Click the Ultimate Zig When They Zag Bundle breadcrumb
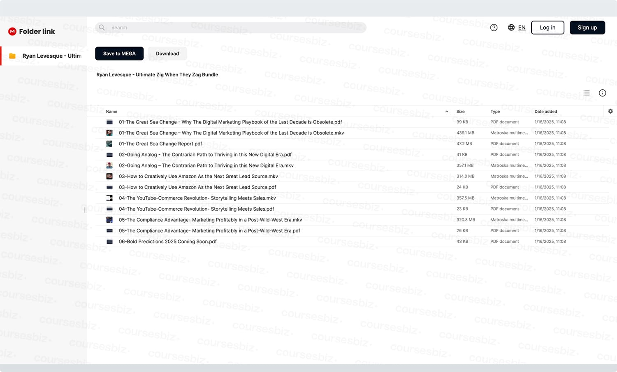617x372 pixels. pyautogui.click(x=157, y=74)
